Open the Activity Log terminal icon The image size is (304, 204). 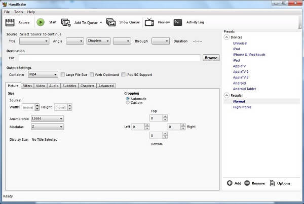(178, 22)
